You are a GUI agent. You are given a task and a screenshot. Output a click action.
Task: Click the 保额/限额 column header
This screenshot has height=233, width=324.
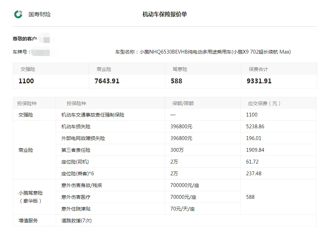coord(183,103)
